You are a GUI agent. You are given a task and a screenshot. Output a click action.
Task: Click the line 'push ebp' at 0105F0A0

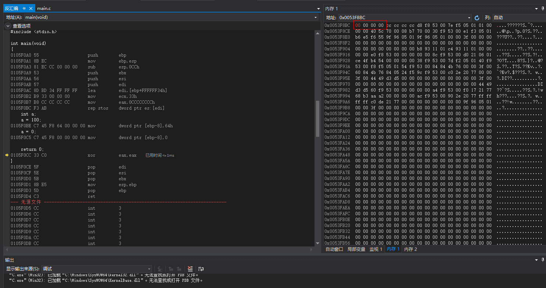(68, 55)
